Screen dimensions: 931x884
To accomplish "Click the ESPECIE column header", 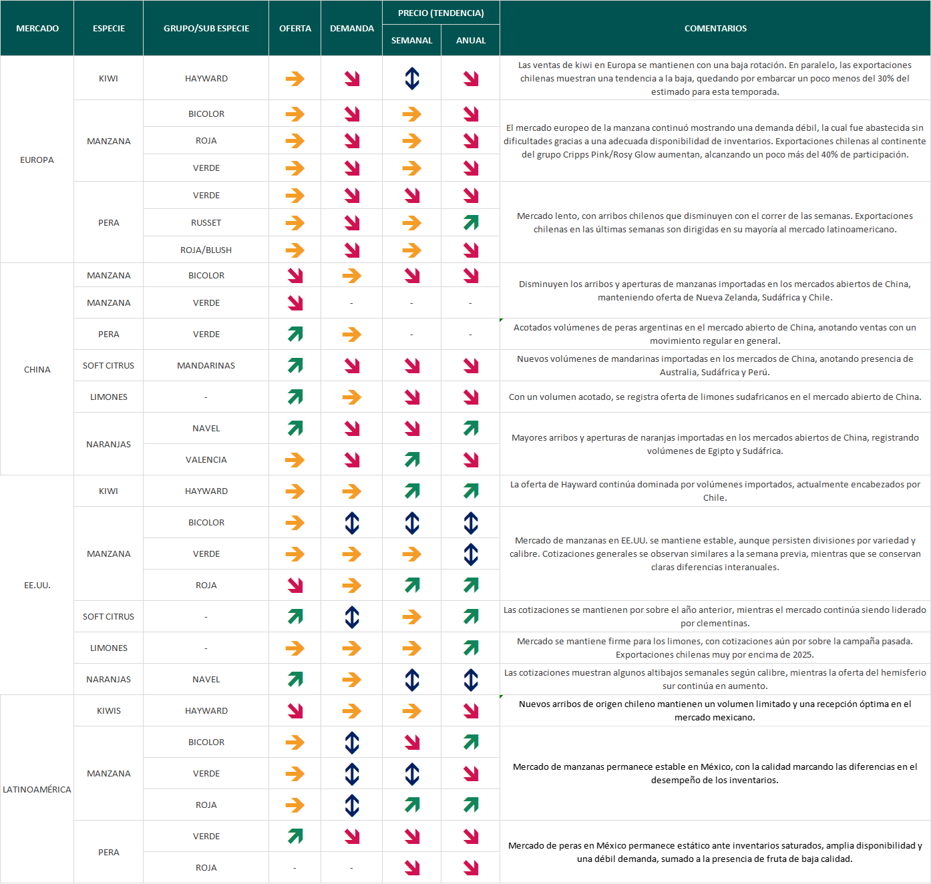I will (109, 28).
